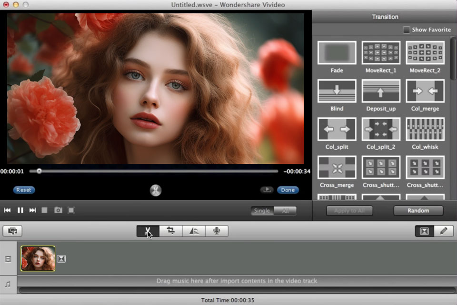Pick the Col_split_2 transition
This screenshot has height=305, width=457.
point(381,129)
